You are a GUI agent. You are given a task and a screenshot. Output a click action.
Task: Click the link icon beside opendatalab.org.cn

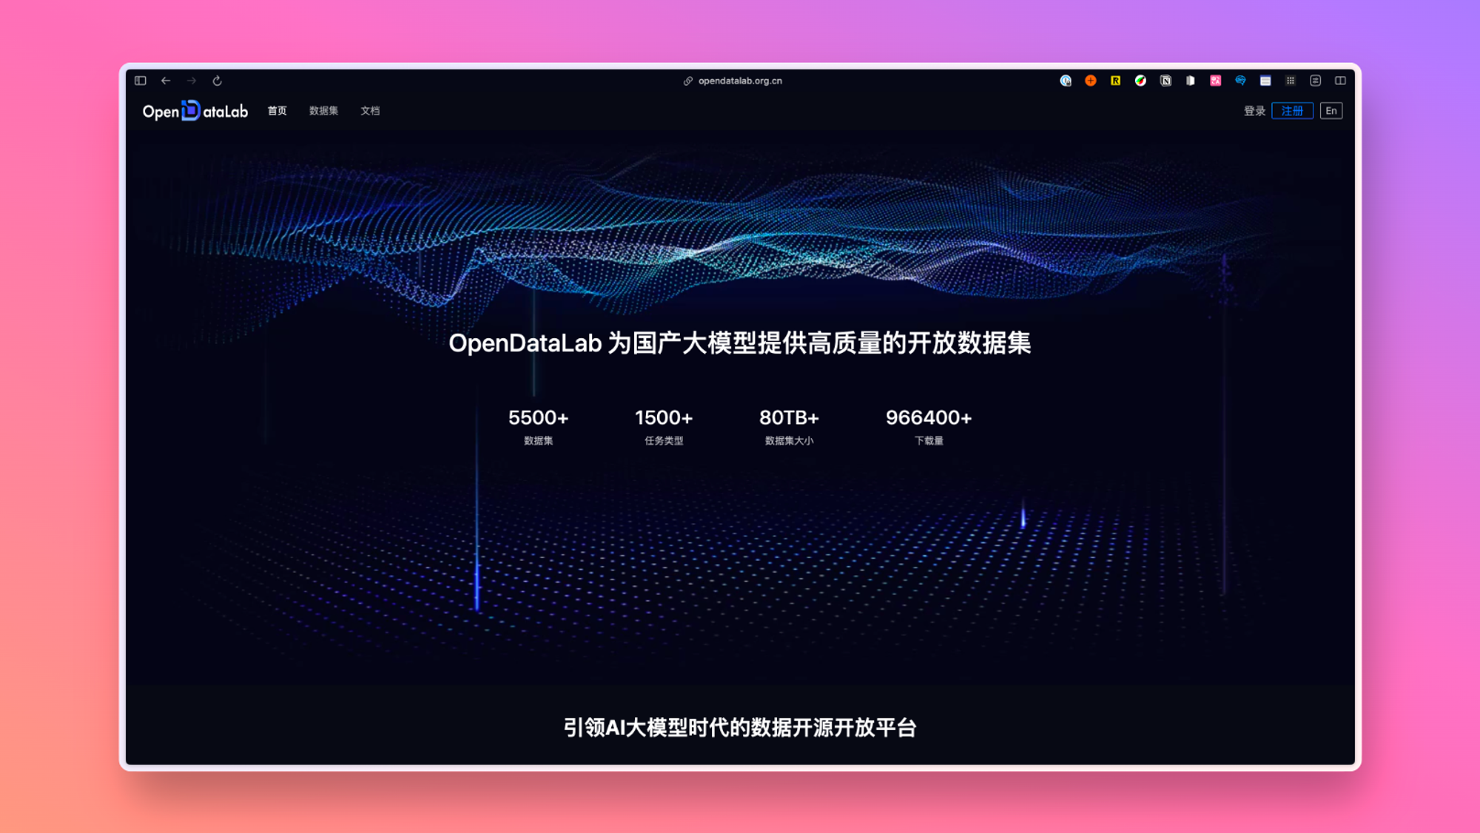tap(686, 81)
